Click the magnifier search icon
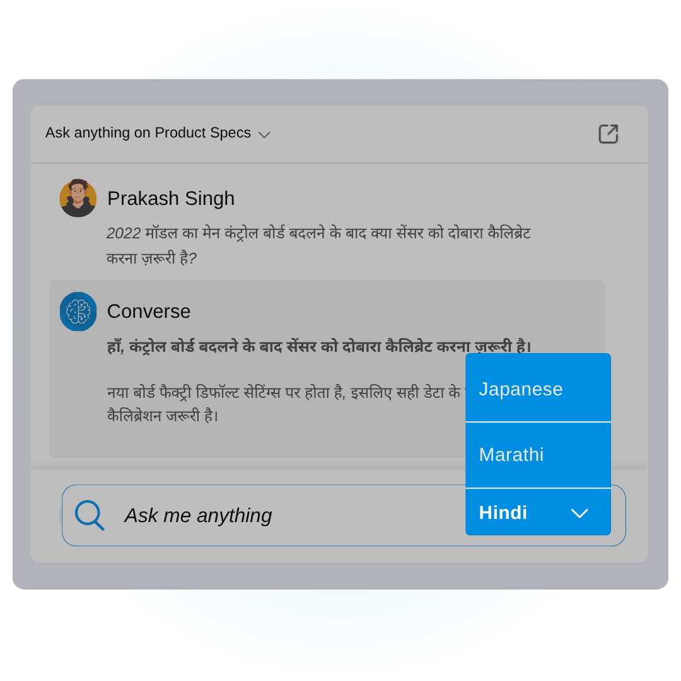The width and height of the screenshot is (681, 681). point(90,515)
